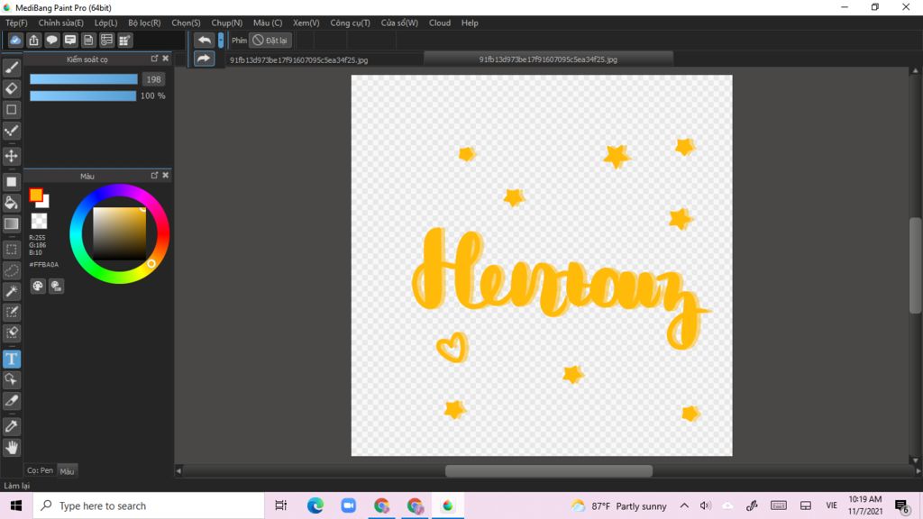Adjust the brush opacity slider showing 100 %
This screenshot has width=923, height=519.
point(83,96)
